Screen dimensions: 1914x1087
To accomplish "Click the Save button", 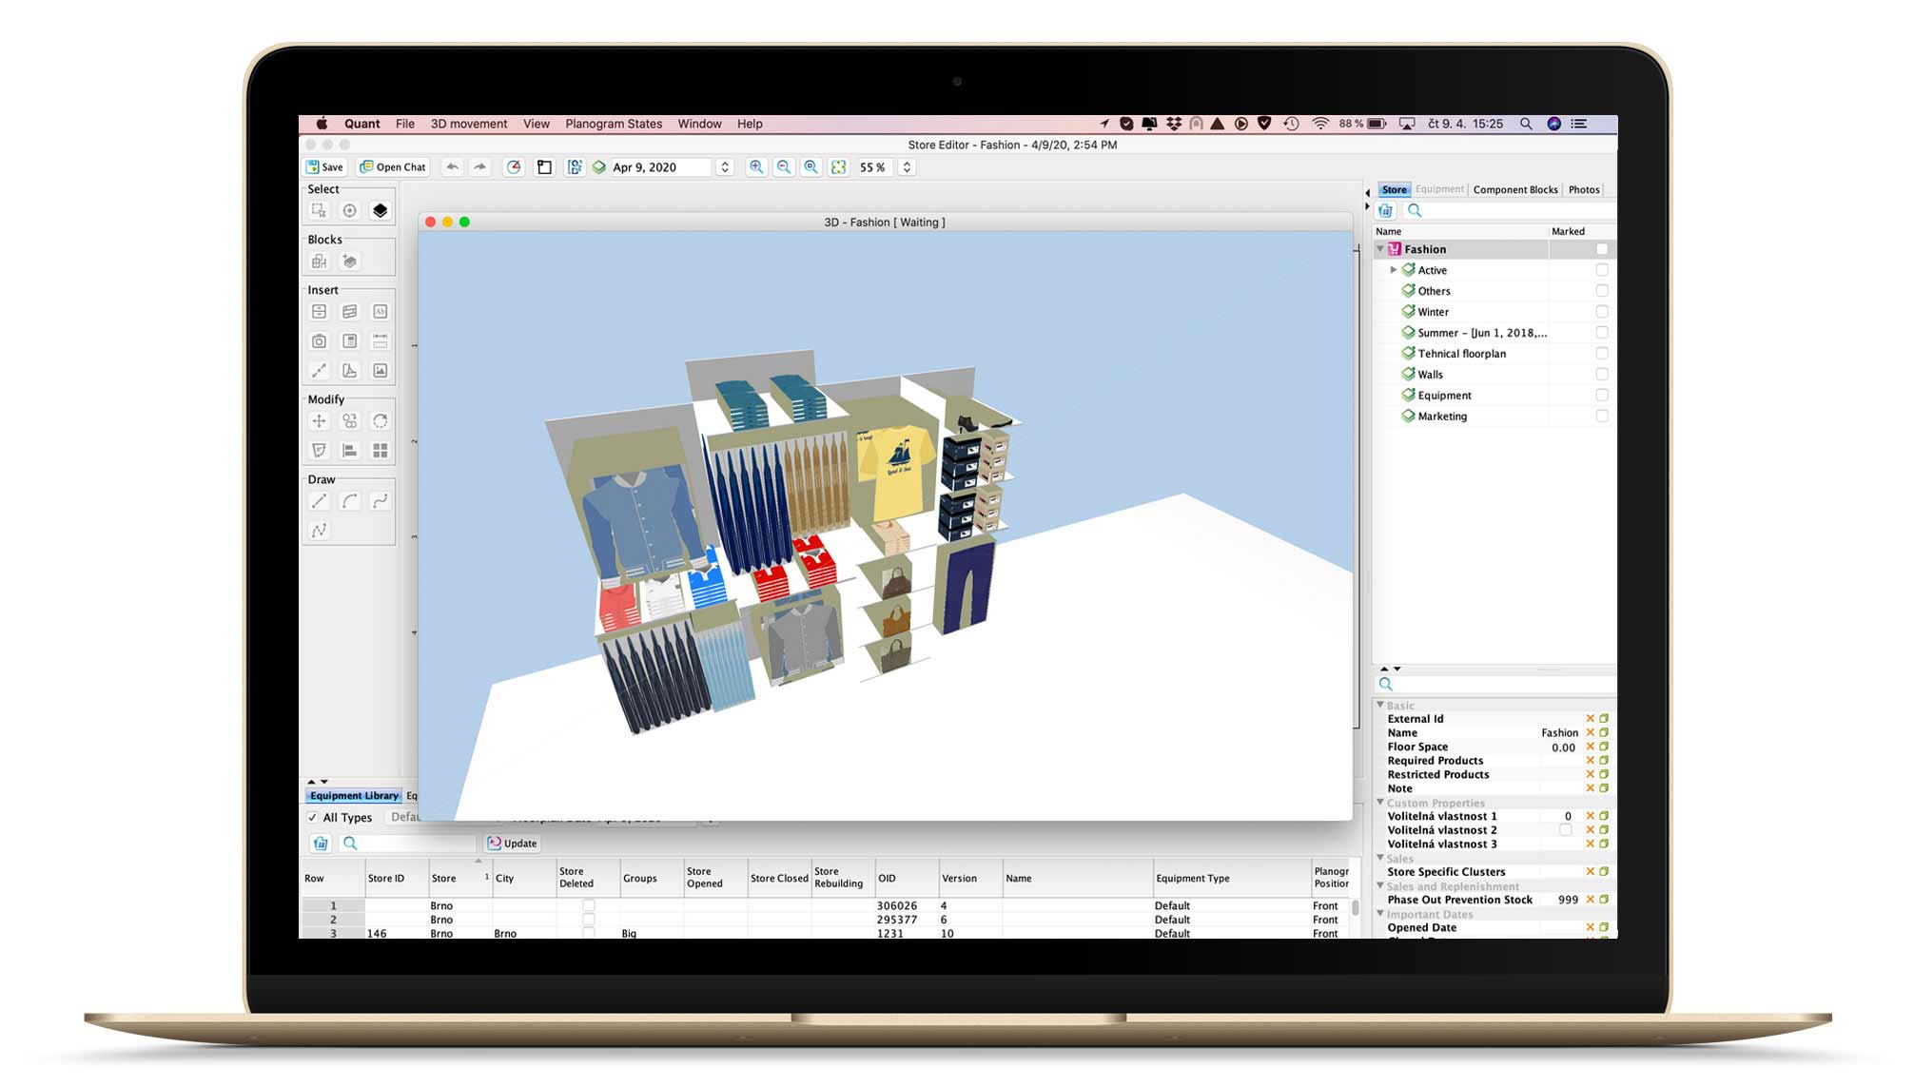I will click(x=324, y=167).
